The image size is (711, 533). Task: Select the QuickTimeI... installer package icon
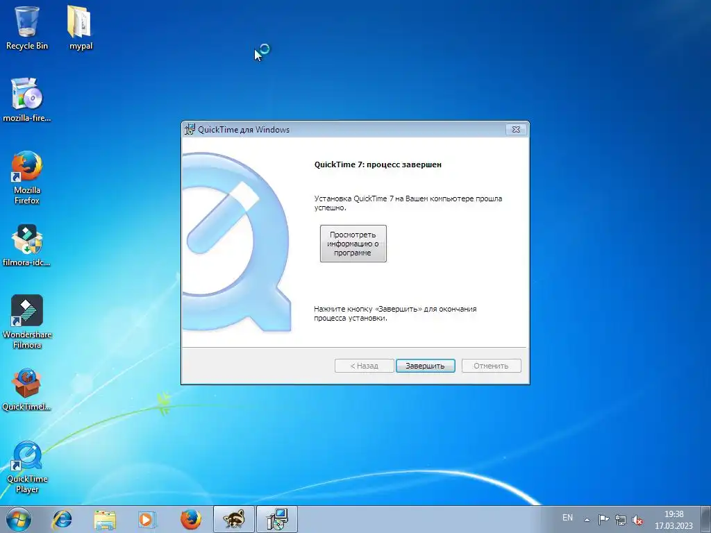tap(27, 390)
